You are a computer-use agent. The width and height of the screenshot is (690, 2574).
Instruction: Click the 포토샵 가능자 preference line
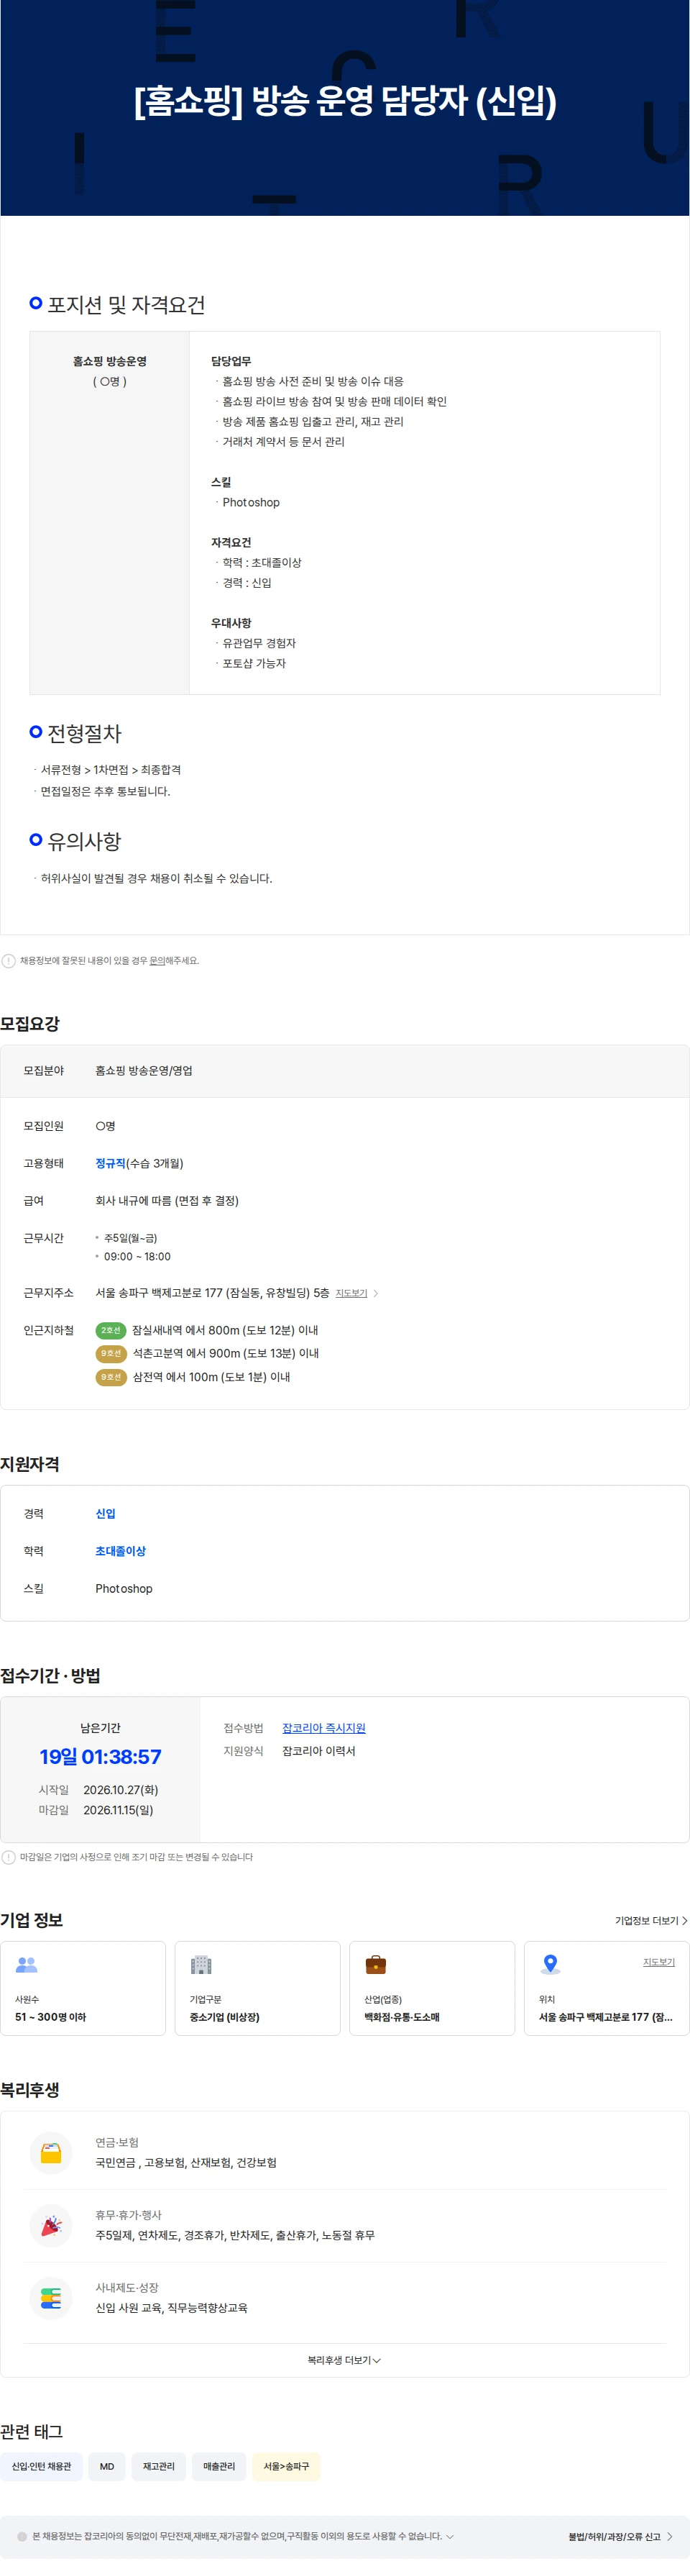click(x=254, y=663)
